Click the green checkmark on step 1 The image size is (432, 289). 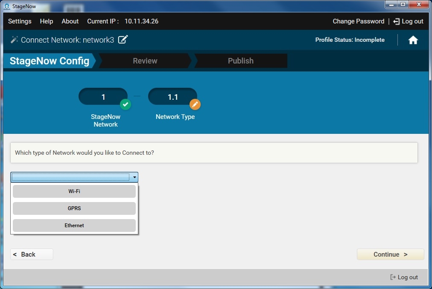point(125,104)
